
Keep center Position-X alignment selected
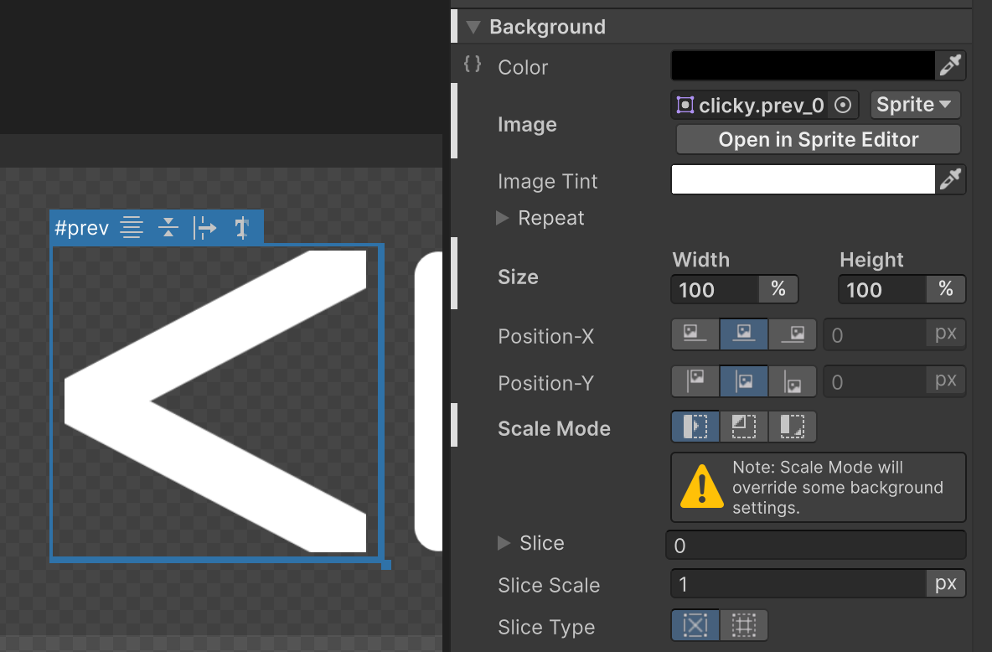tap(743, 334)
